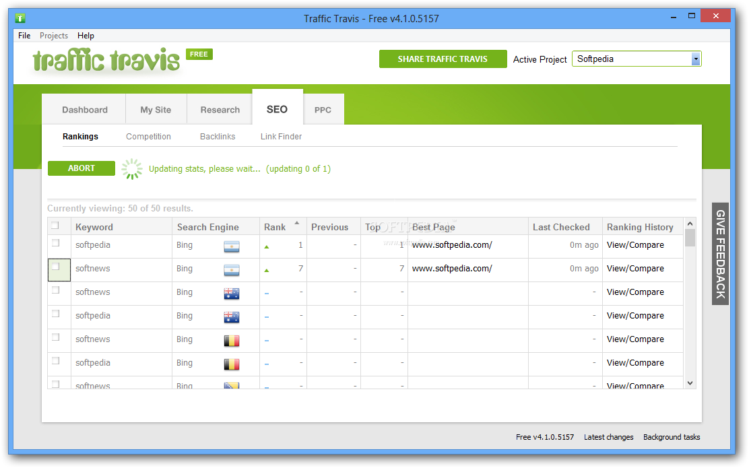The height and width of the screenshot is (468, 749).
Task: Click green up arrow beside rank 7
Action: point(267,270)
